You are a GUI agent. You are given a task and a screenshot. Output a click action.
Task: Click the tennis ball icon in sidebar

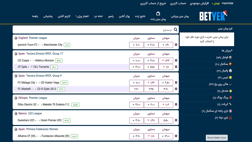coord(231,77)
